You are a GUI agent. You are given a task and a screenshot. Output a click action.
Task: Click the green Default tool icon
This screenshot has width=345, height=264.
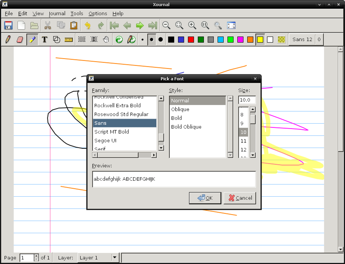[119, 40]
